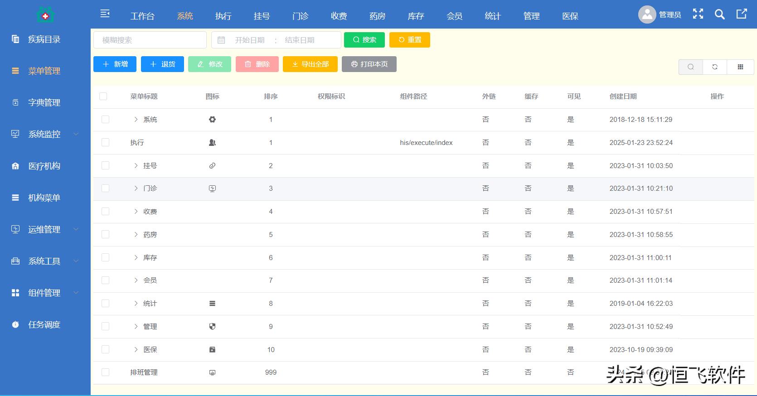This screenshot has width=757, height=396.
Task: Toggle the select-all header checkbox
Action: (x=103, y=96)
